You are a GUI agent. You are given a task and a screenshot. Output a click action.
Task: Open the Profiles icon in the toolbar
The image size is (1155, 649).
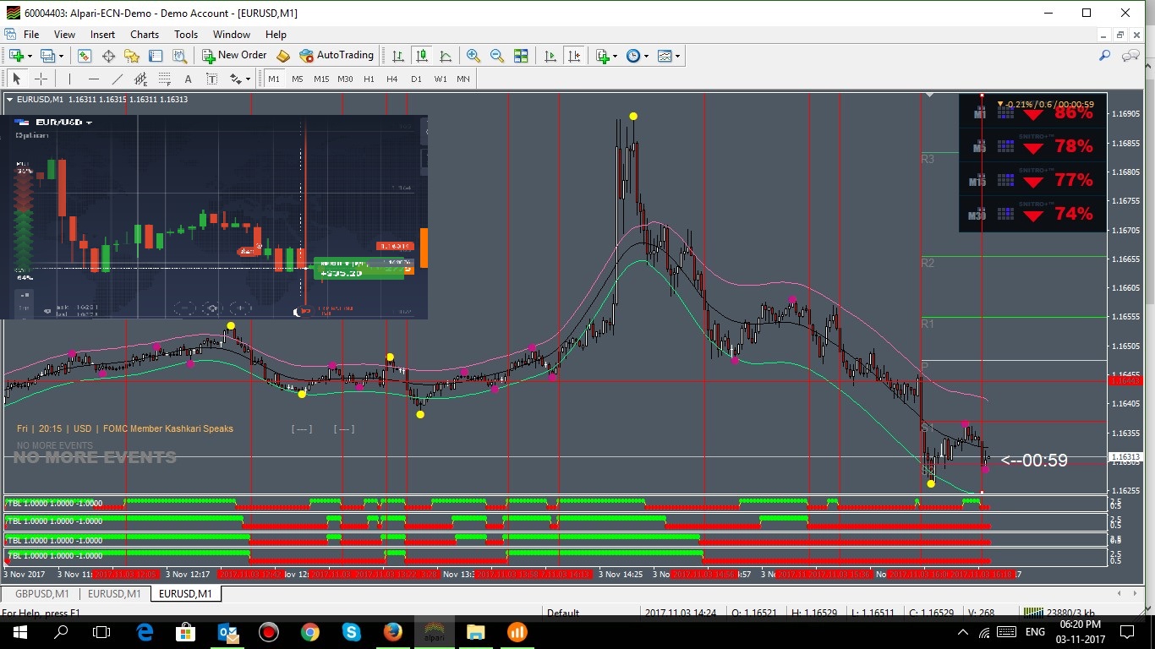(x=47, y=56)
